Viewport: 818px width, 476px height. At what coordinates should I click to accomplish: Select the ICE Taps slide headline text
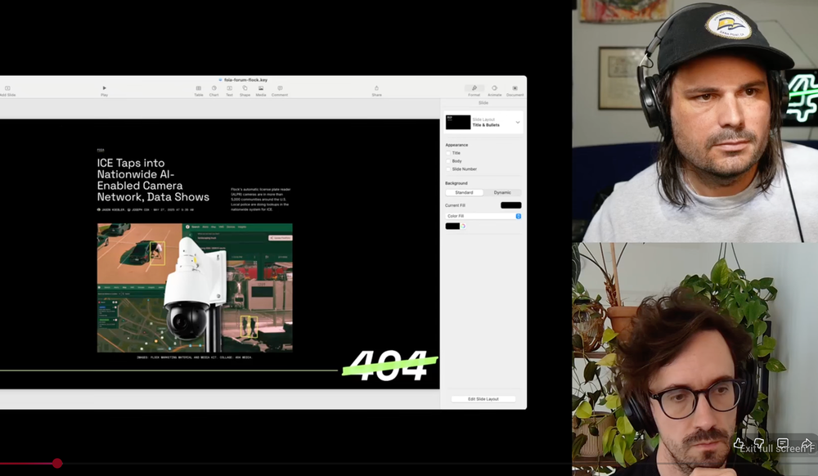point(153,180)
